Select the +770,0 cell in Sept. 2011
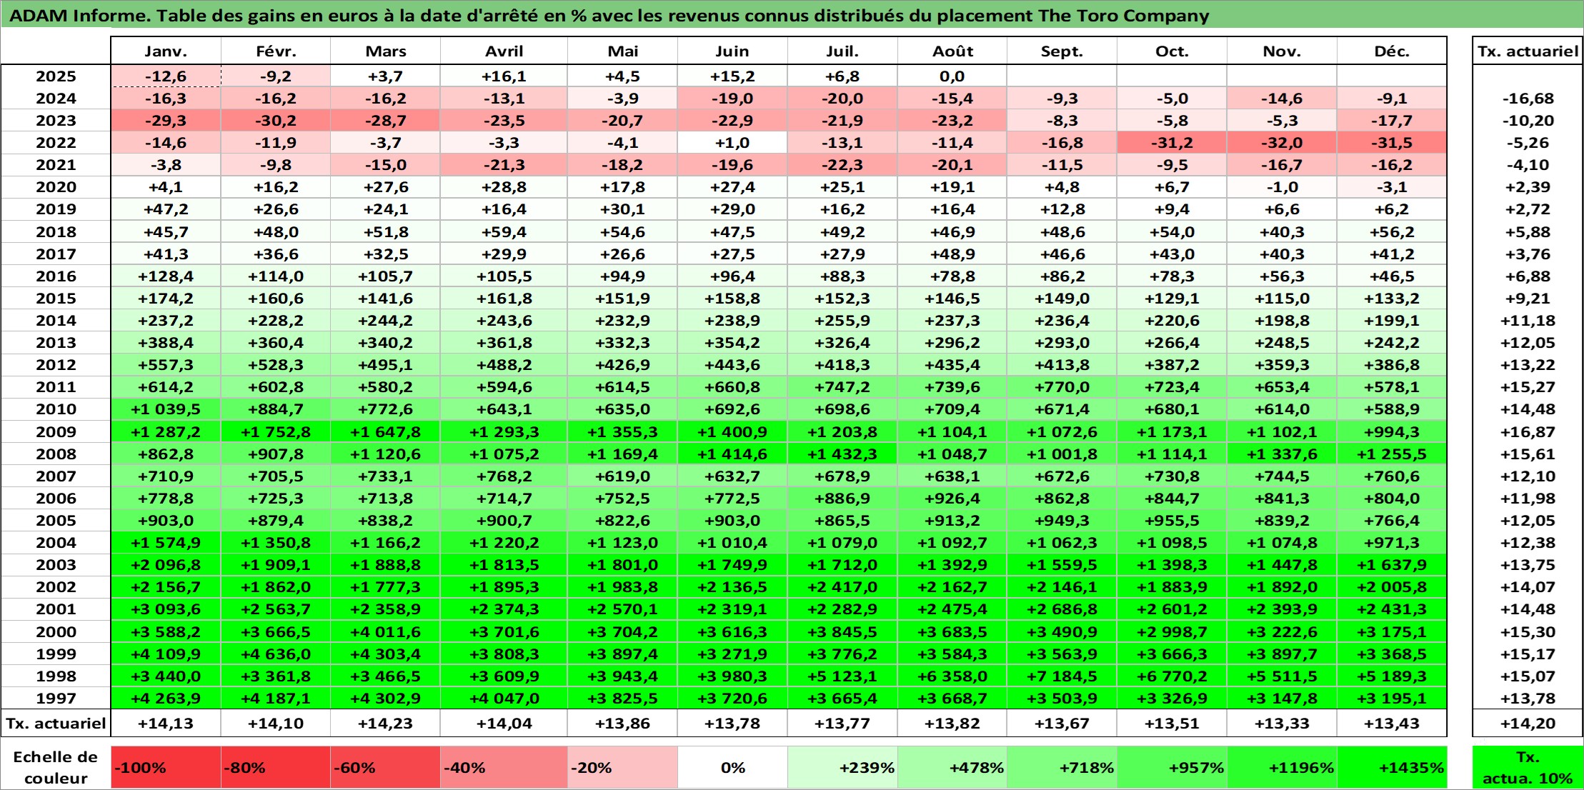Viewport: 1584px width, 790px height. pyautogui.click(x=1062, y=387)
